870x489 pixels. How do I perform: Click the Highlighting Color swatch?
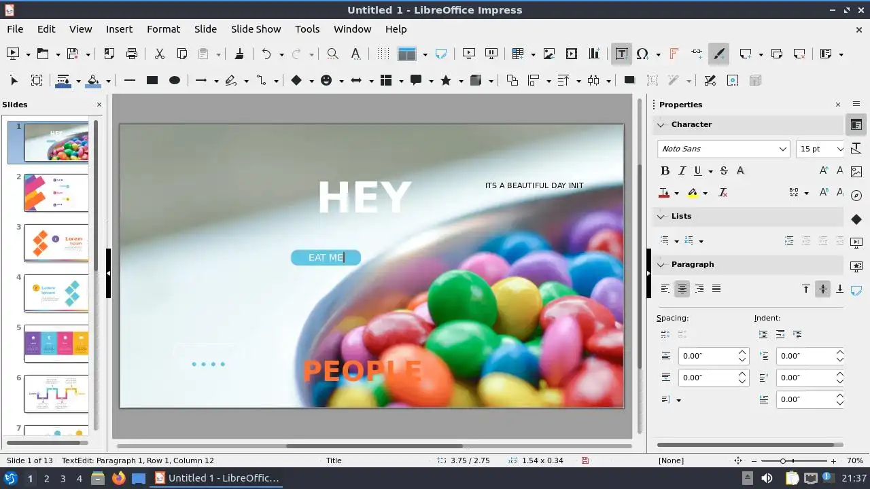point(693,194)
